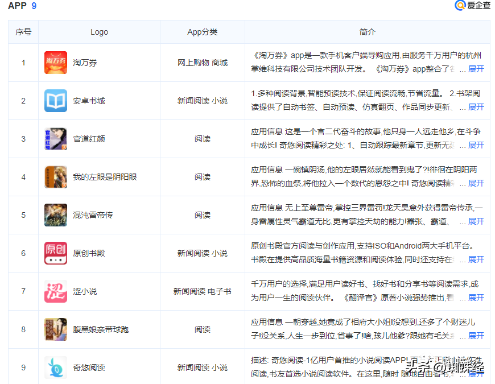The width and height of the screenshot is (495, 384).
Task: Open the 安卓书城 blue book icon
Action: pos(56,101)
